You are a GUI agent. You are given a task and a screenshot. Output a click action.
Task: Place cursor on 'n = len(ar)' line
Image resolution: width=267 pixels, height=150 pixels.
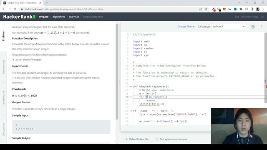click(x=148, y=93)
